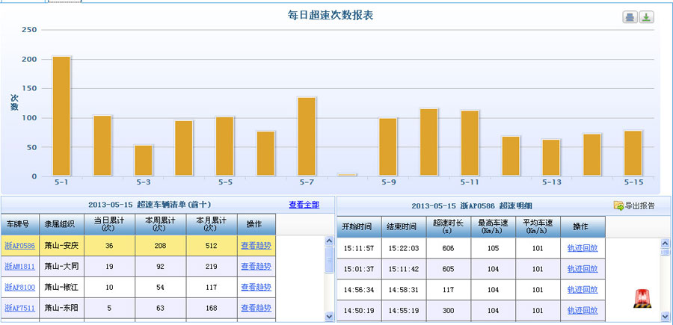Open 轨迹回放 for 14:56:34 record
Screen dimensions: 673x325
click(583, 289)
